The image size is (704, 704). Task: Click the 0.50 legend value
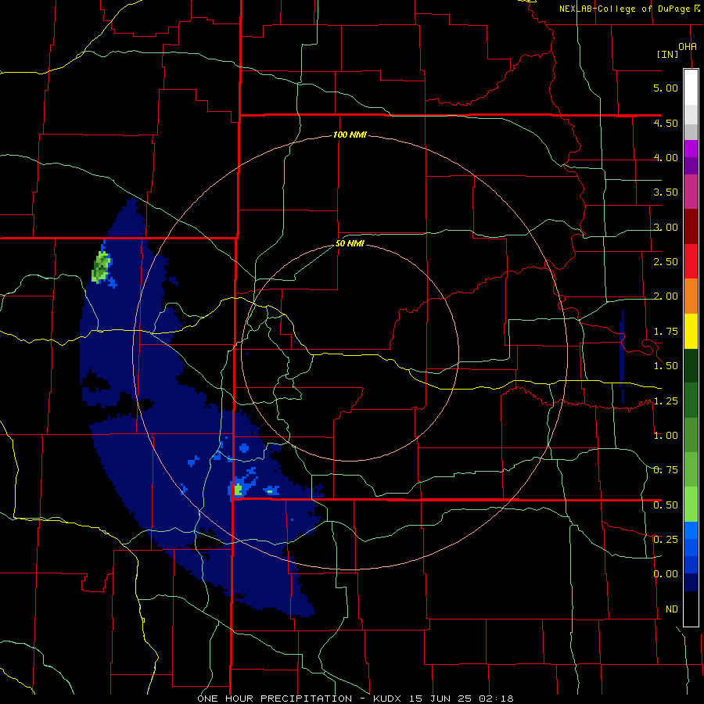click(666, 505)
